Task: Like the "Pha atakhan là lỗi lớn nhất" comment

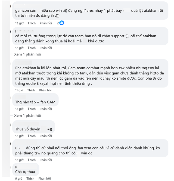Action: 31,90
